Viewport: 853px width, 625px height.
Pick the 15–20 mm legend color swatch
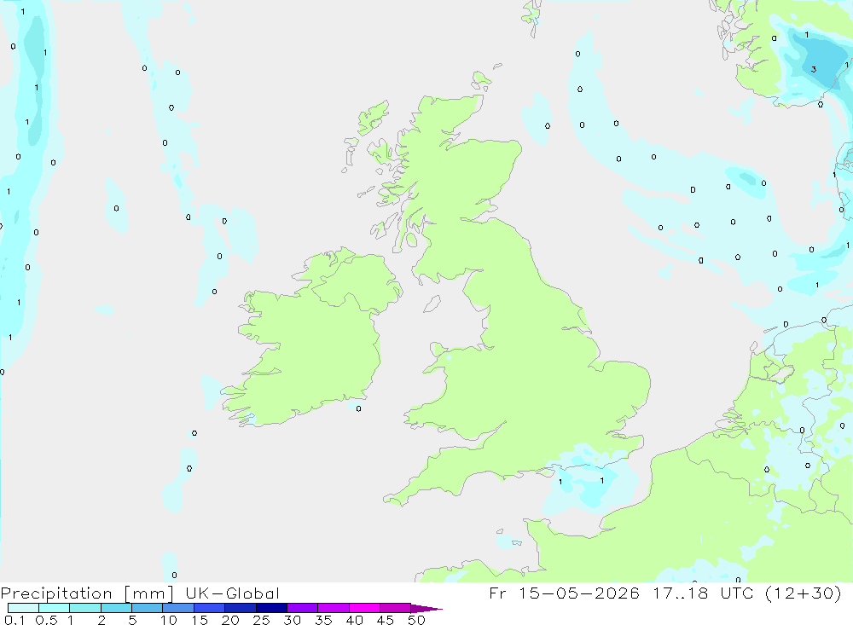click(x=210, y=608)
